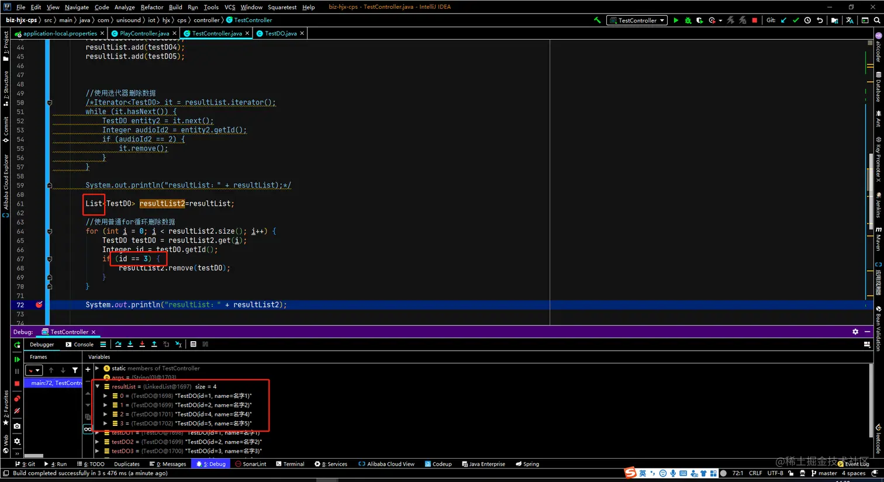Switch to the Console tab
884x482 pixels.
click(x=80, y=344)
